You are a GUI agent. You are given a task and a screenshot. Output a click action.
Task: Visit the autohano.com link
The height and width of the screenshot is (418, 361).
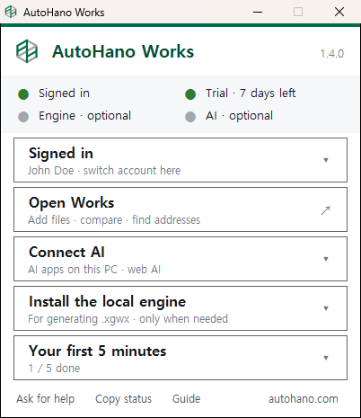coord(304,399)
